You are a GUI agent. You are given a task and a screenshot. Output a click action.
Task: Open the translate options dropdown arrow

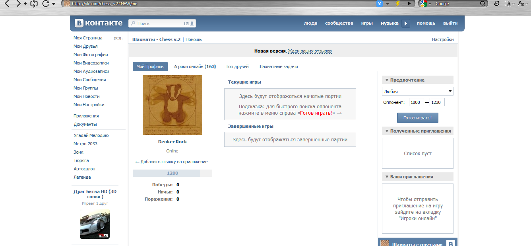click(526, 4)
